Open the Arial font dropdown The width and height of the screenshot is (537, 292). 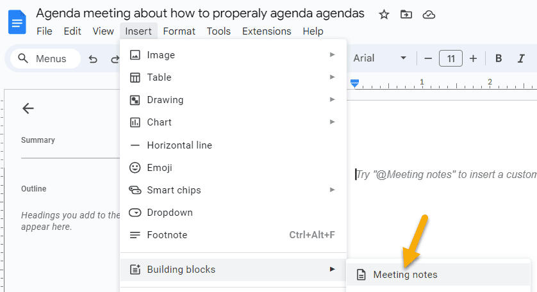(x=380, y=58)
